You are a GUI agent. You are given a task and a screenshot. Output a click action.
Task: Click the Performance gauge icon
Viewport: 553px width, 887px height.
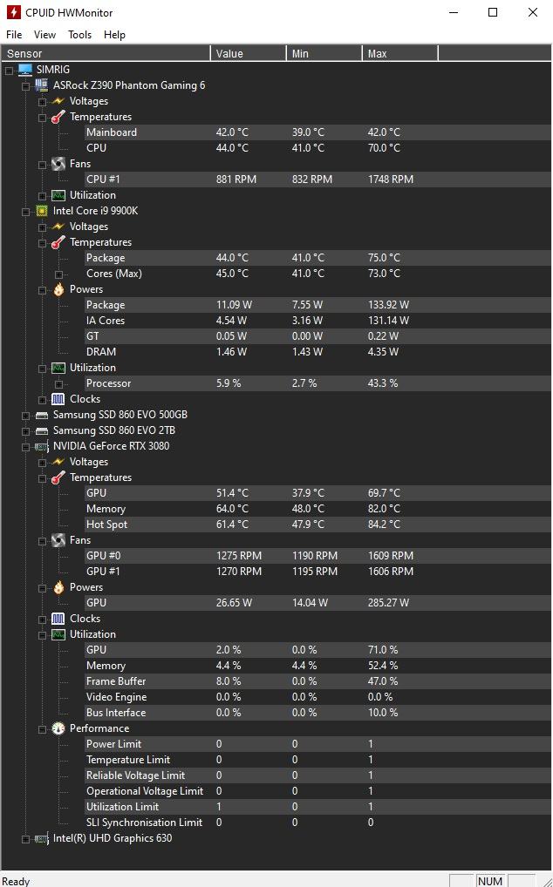click(58, 728)
